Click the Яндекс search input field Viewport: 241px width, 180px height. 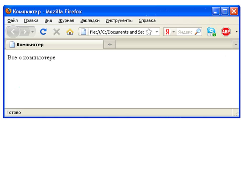point(185,32)
